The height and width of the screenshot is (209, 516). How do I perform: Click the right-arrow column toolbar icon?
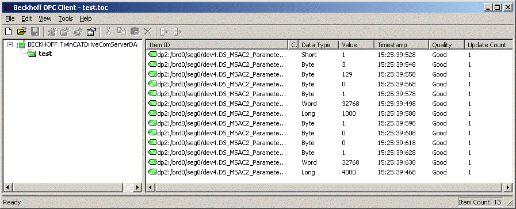coord(178,32)
